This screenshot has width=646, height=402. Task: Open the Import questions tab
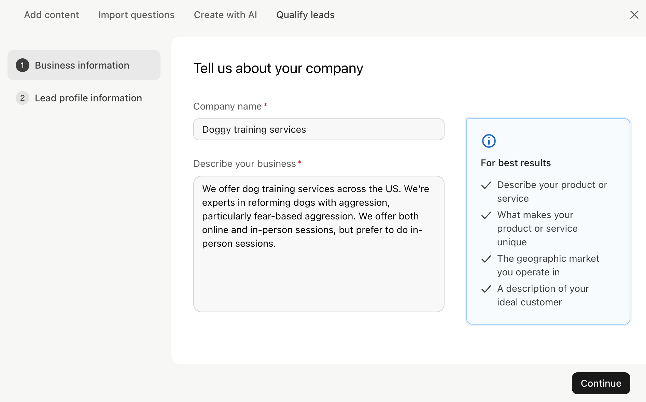tap(136, 15)
